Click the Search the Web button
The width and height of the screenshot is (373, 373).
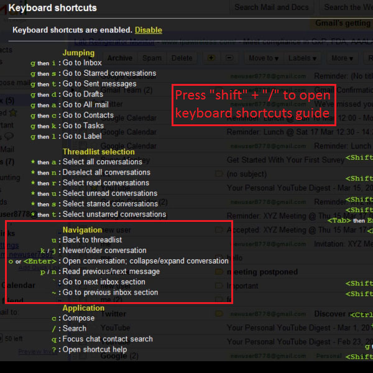(348, 7)
